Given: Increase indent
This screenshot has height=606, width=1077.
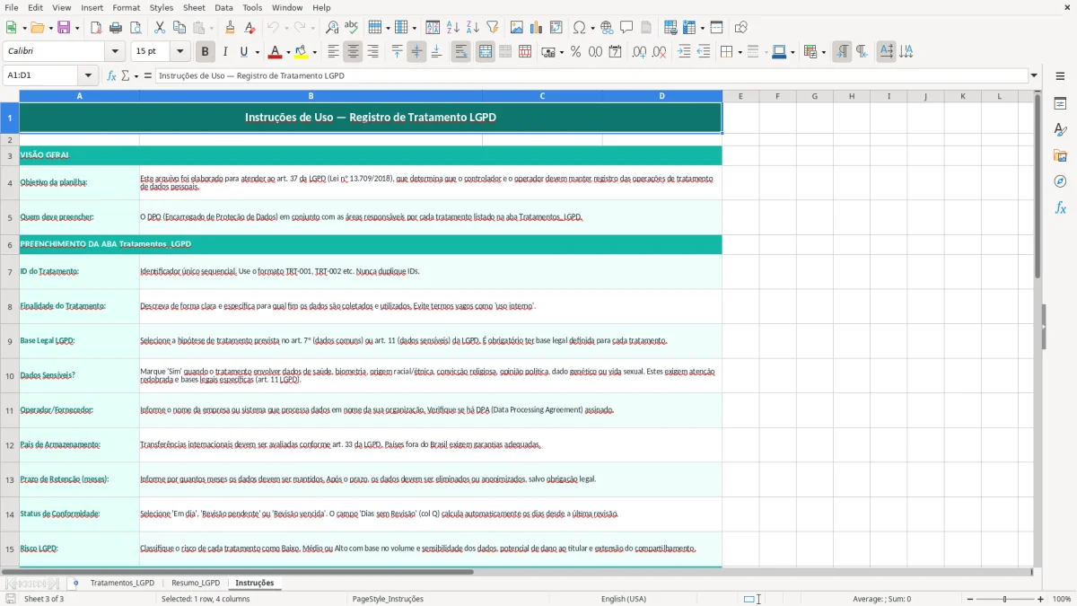Looking at the screenshot, I should (685, 52).
